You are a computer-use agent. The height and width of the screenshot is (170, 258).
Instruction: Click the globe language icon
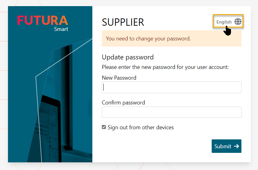pos(238,22)
